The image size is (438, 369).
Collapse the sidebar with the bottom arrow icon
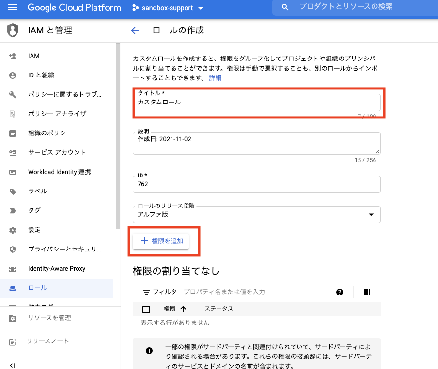click(12, 365)
